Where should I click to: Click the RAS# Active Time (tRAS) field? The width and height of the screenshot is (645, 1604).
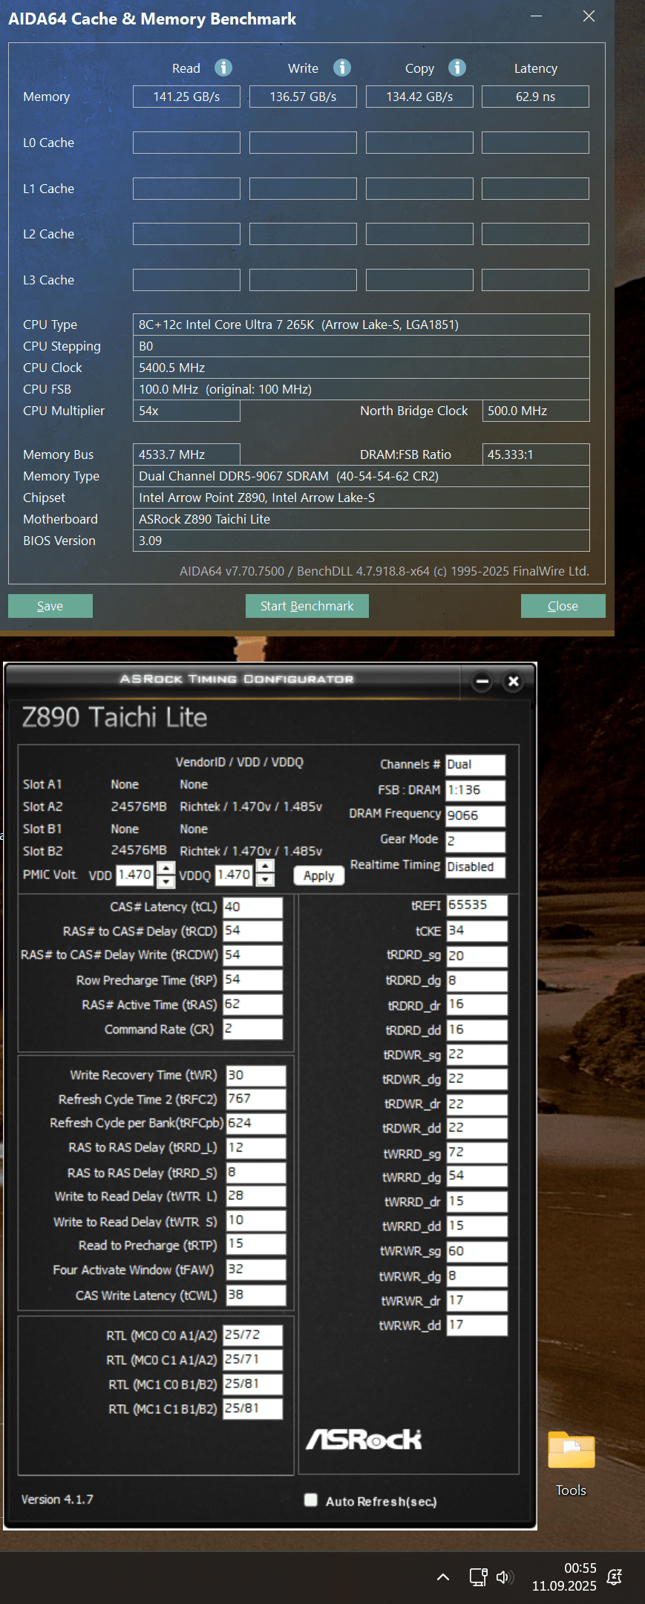pos(253,1004)
